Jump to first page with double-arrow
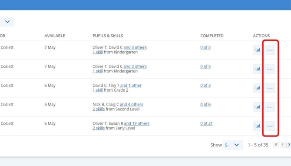Viewport: 291px width, 166px height. pyautogui.click(x=276, y=145)
